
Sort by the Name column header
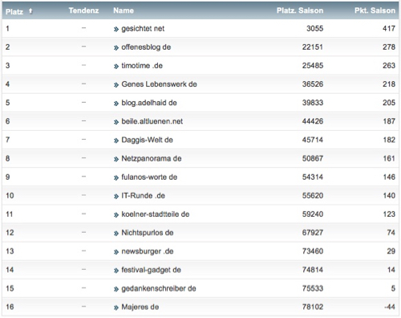(124, 10)
